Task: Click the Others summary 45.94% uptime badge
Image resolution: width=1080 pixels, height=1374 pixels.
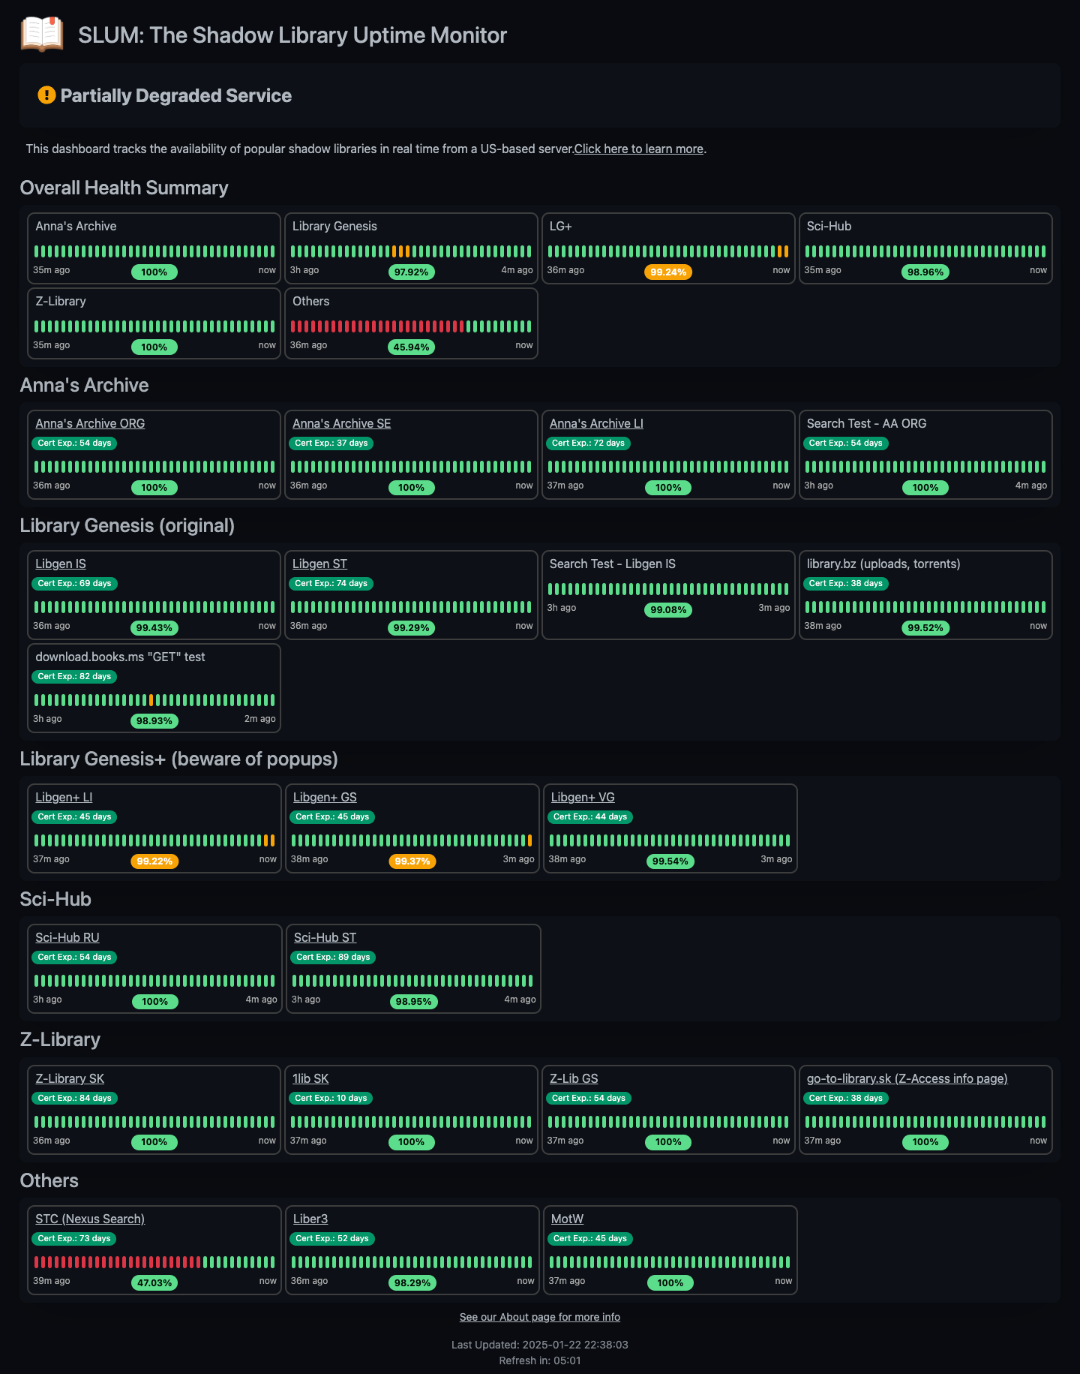Action: pos(411,347)
